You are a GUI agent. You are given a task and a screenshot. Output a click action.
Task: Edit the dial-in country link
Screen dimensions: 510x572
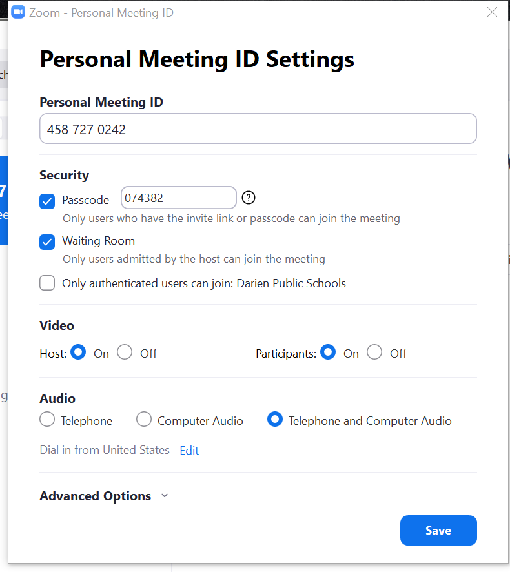[x=189, y=451]
